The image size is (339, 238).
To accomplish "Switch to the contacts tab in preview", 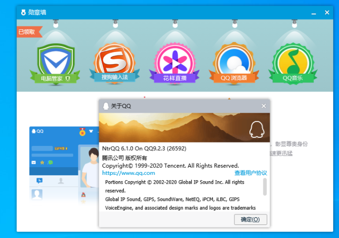I will (x=61, y=181).
